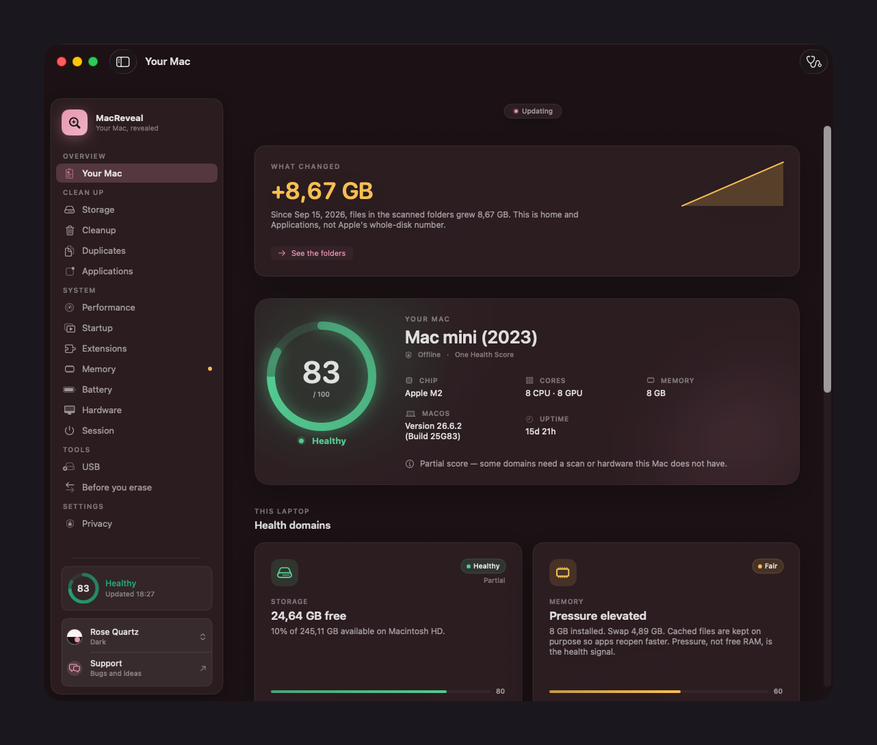Click the See the folders link
This screenshot has width=877, height=745.
click(312, 253)
